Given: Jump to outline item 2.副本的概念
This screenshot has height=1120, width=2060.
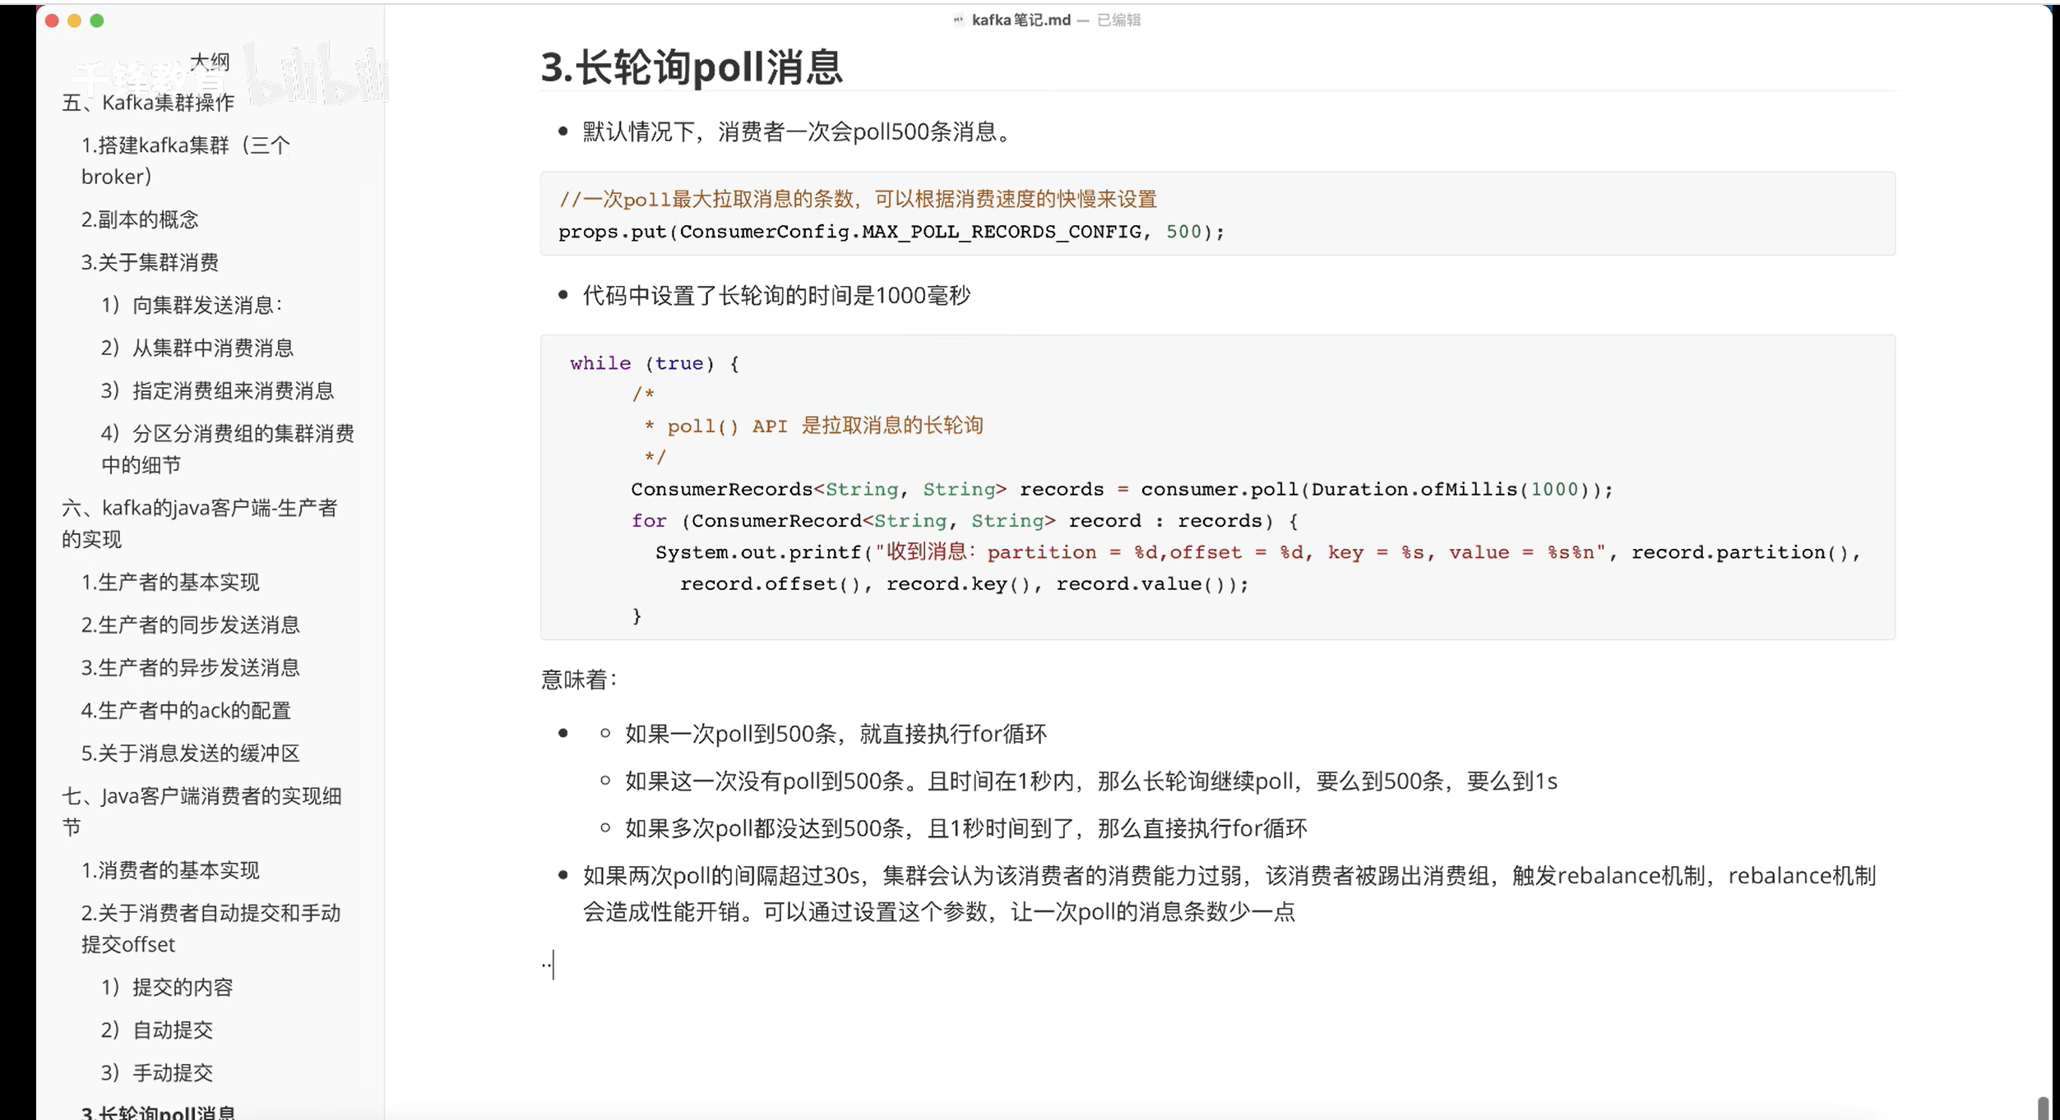Looking at the screenshot, I should point(140,219).
